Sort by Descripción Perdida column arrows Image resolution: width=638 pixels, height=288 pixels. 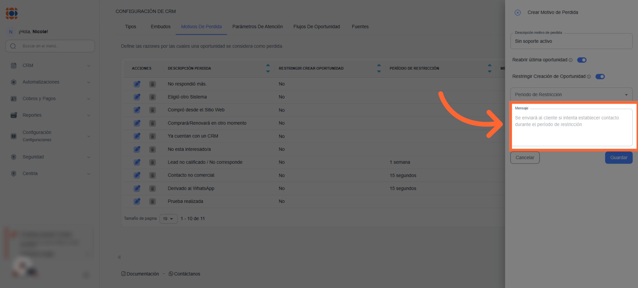tap(268, 68)
